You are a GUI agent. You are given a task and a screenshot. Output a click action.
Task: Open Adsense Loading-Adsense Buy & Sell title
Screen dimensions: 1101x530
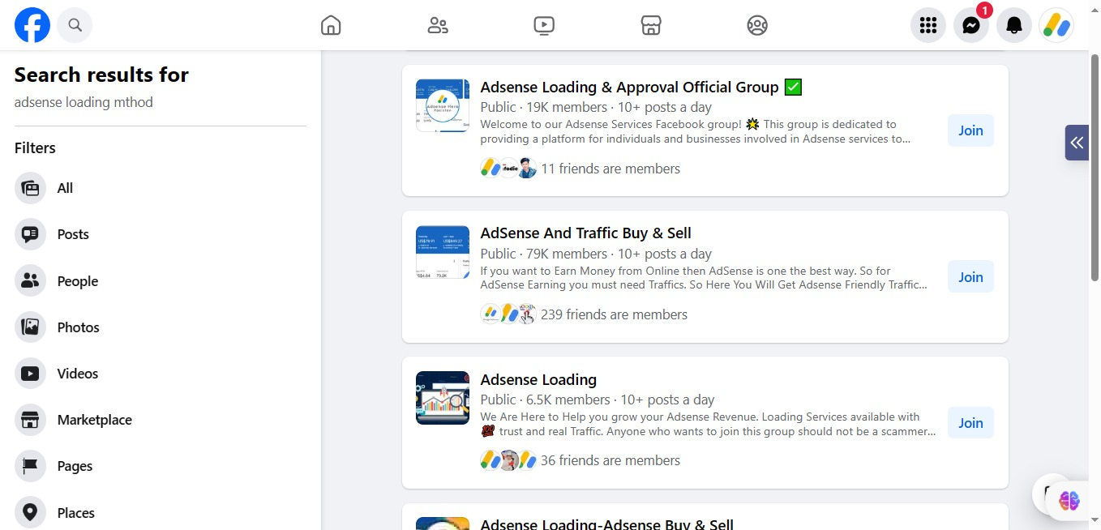[607, 524]
